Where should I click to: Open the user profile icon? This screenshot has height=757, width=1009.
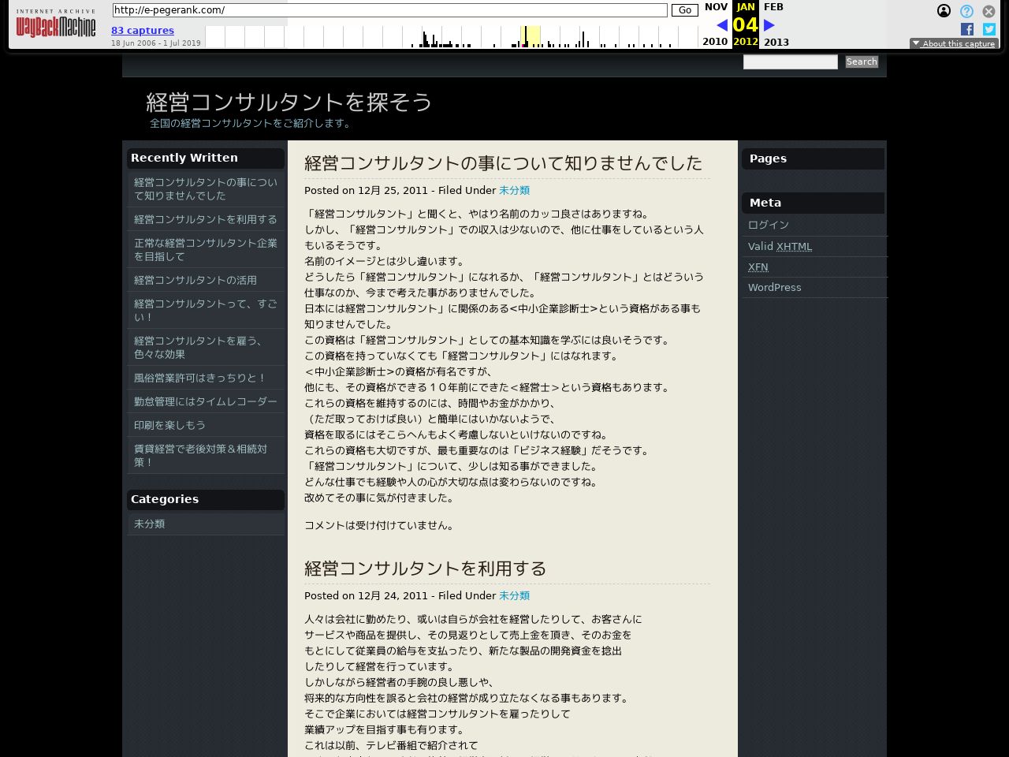[944, 11]
